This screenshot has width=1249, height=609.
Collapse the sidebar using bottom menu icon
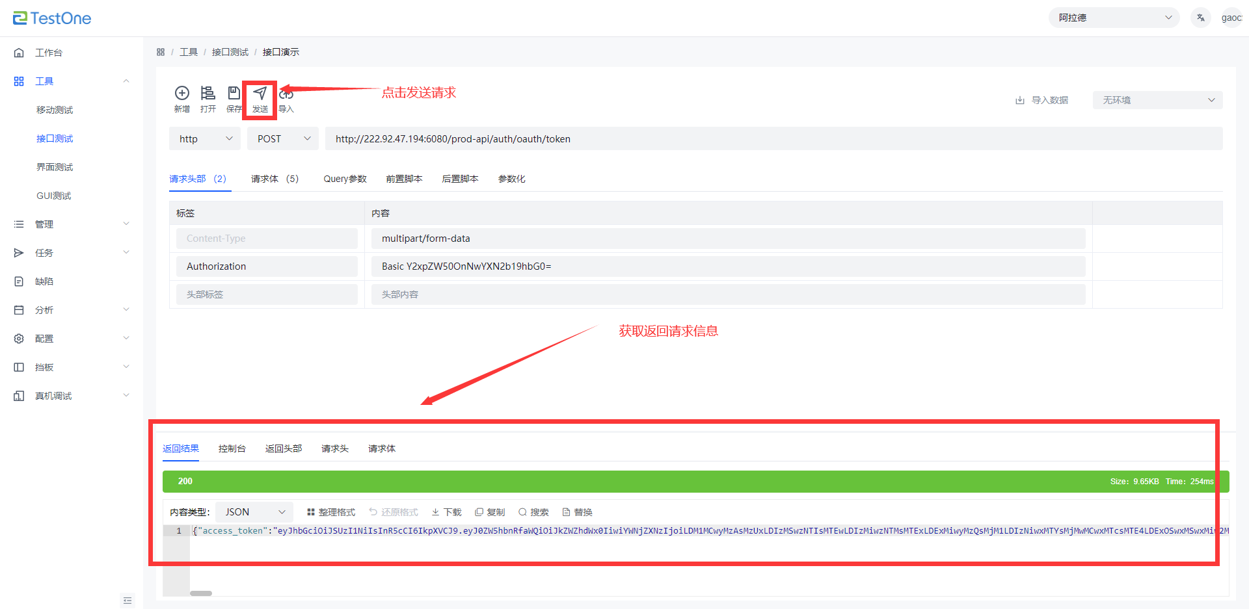click(x=128, y=601)
